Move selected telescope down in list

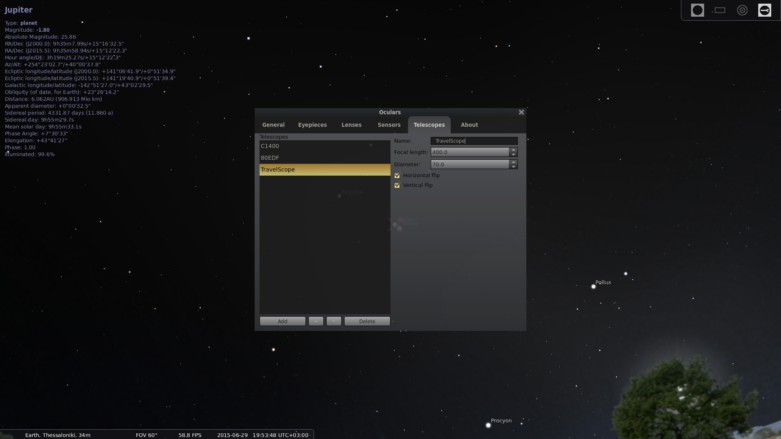point(334,321)
